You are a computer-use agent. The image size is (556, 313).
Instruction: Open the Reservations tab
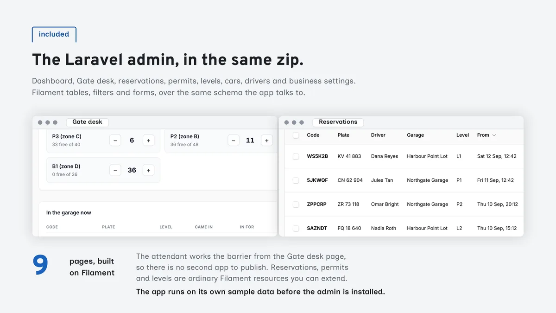[338, 122]
